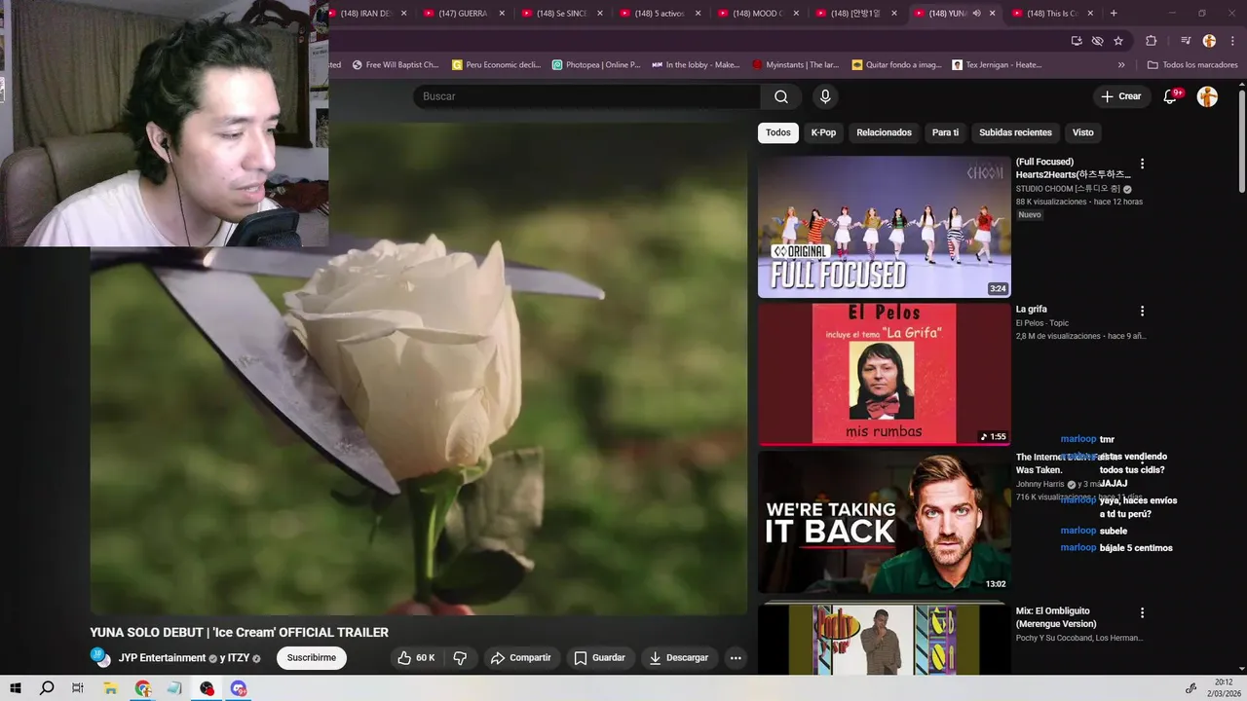Image resolution: width=1247 pixels, height=701 pixels.
Task: Switch to the '(147) GUERRA' browser tab
Action: point(463,13)
